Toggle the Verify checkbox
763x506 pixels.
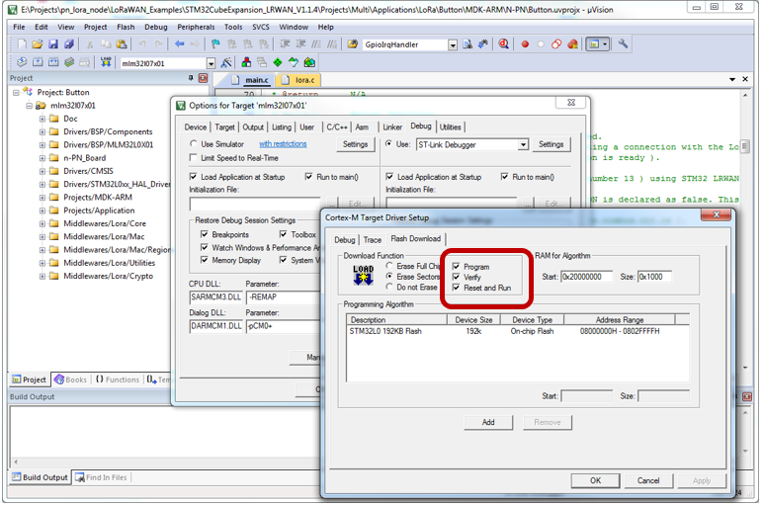456,277
